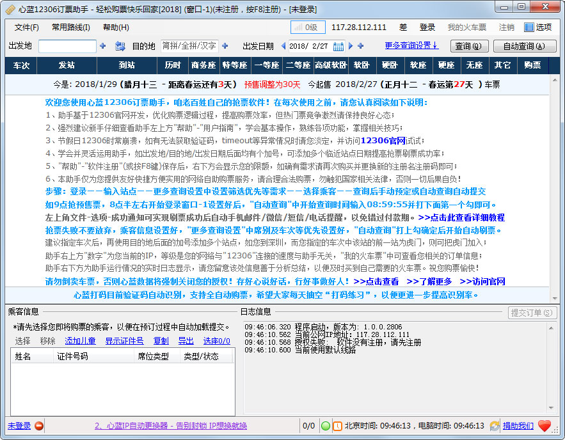Click the >>访问官网 link

[x=482, y=281]
